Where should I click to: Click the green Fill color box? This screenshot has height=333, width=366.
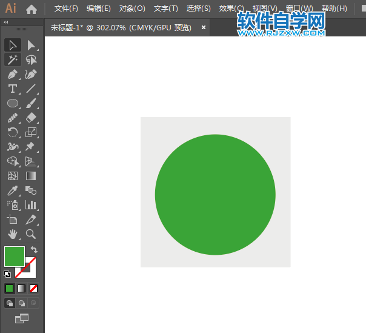pos(15,257)
